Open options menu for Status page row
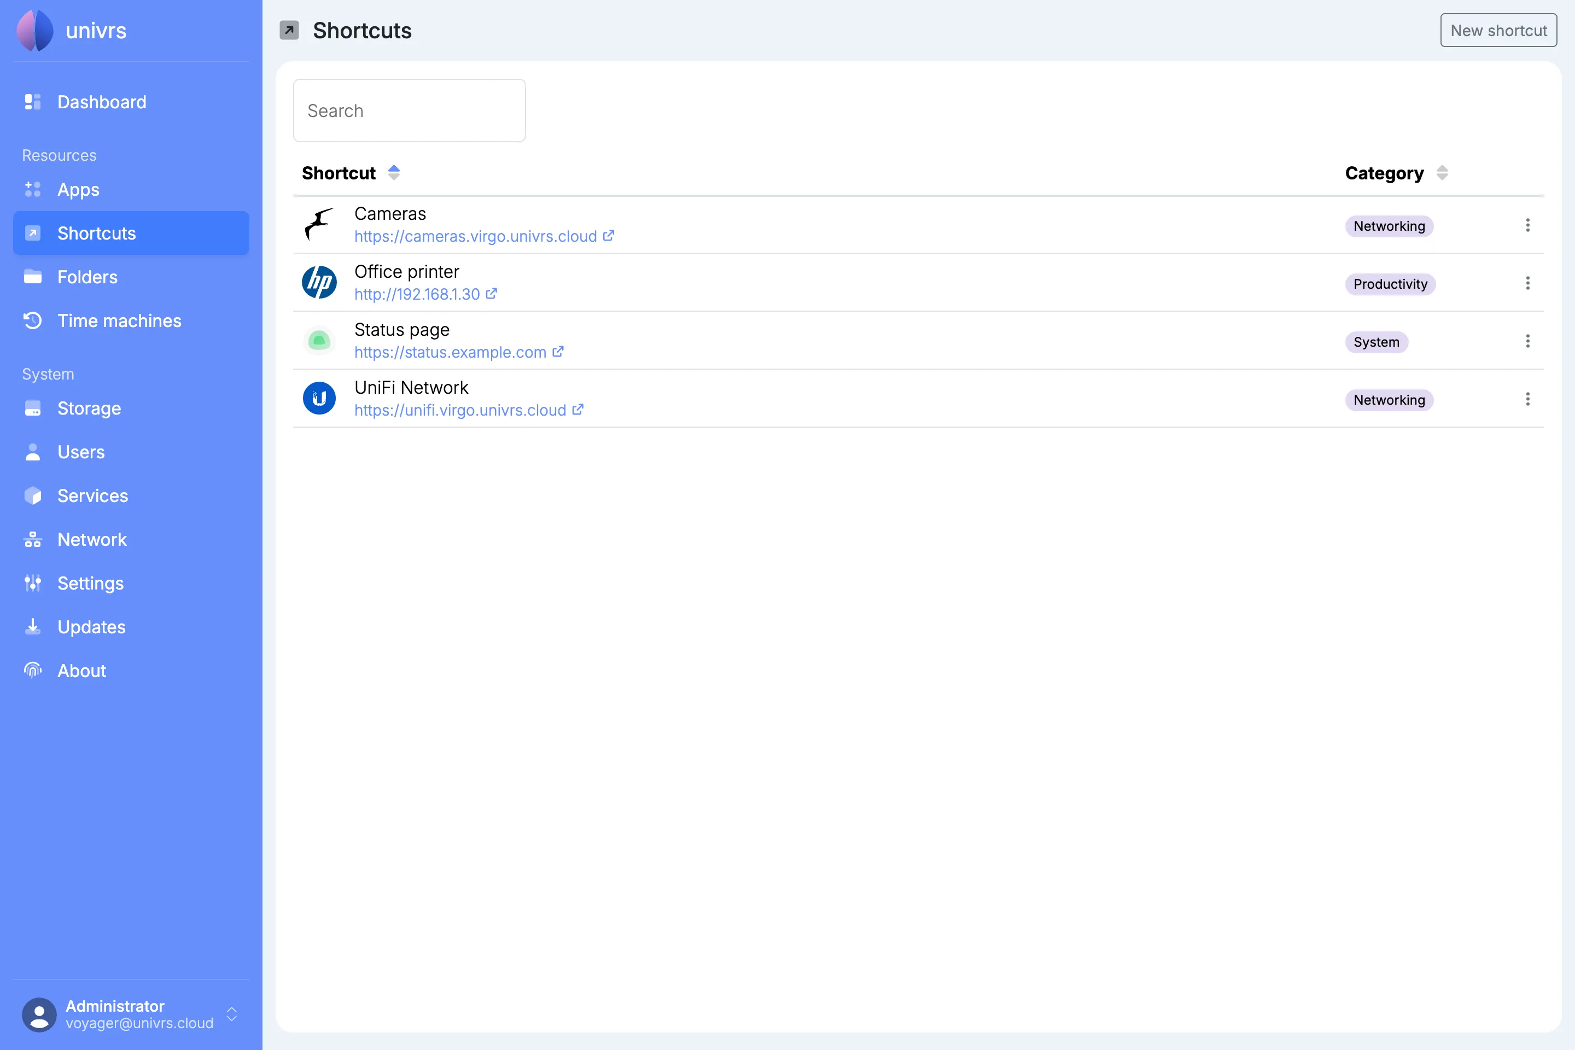Image resolution: width=1575 pixels, height=1050 pixels. [1527, 341]
